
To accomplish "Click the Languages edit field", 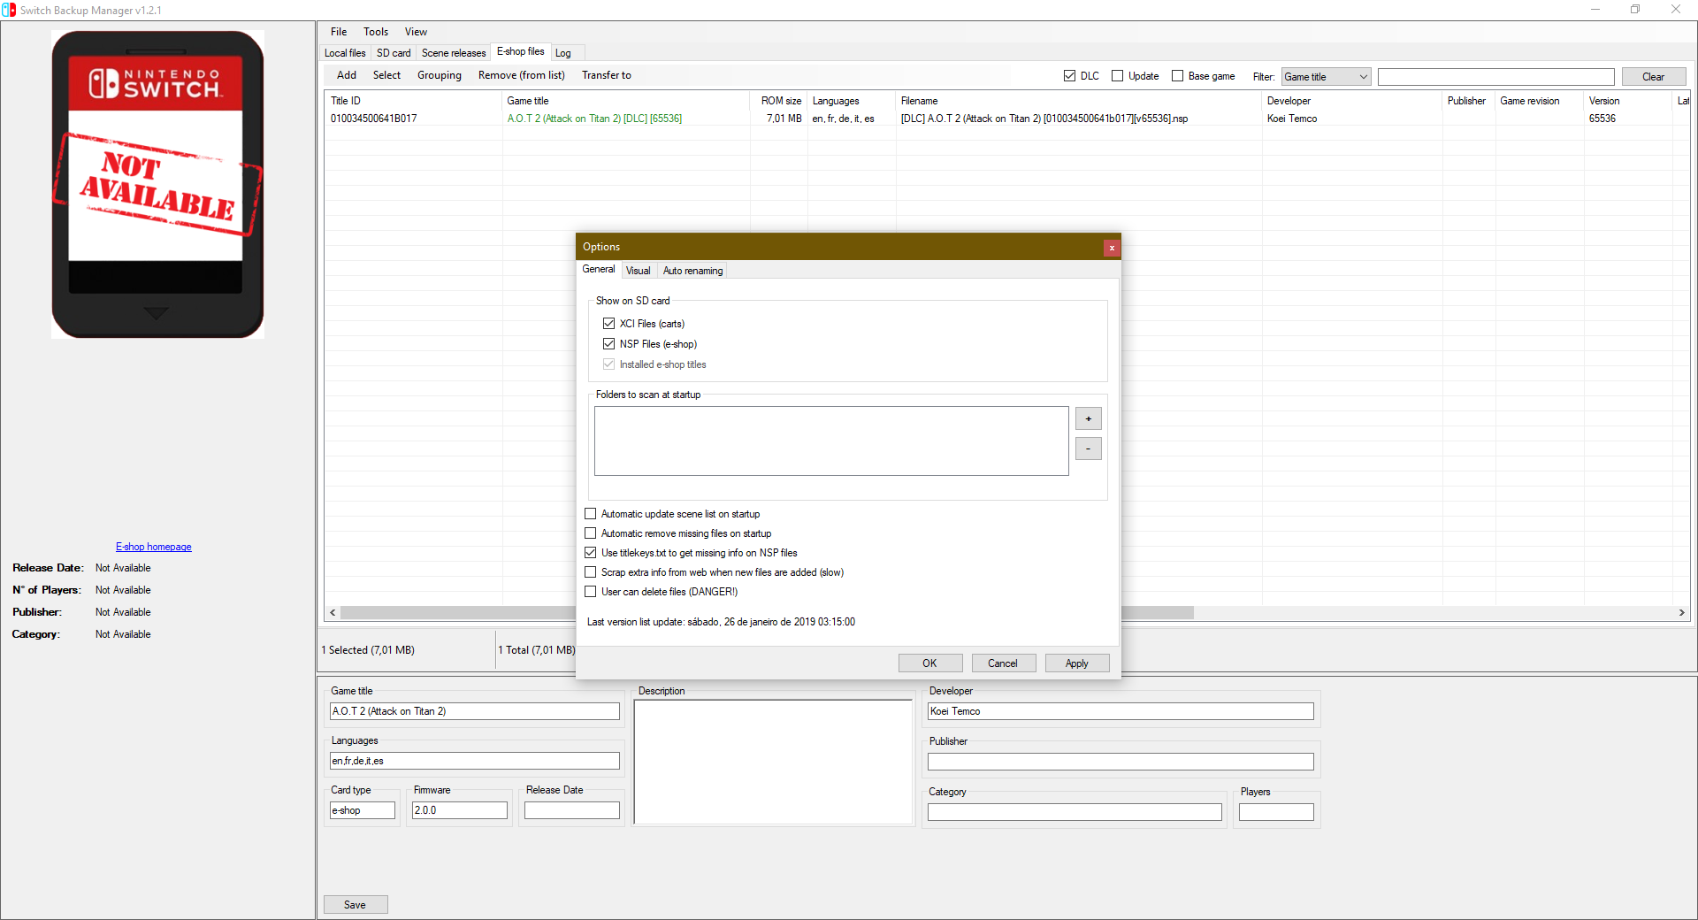I will click(x=475, y=761).
